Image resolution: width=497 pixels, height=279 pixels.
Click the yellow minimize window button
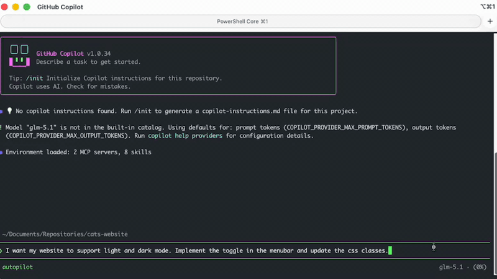click(x=16, y=7)
